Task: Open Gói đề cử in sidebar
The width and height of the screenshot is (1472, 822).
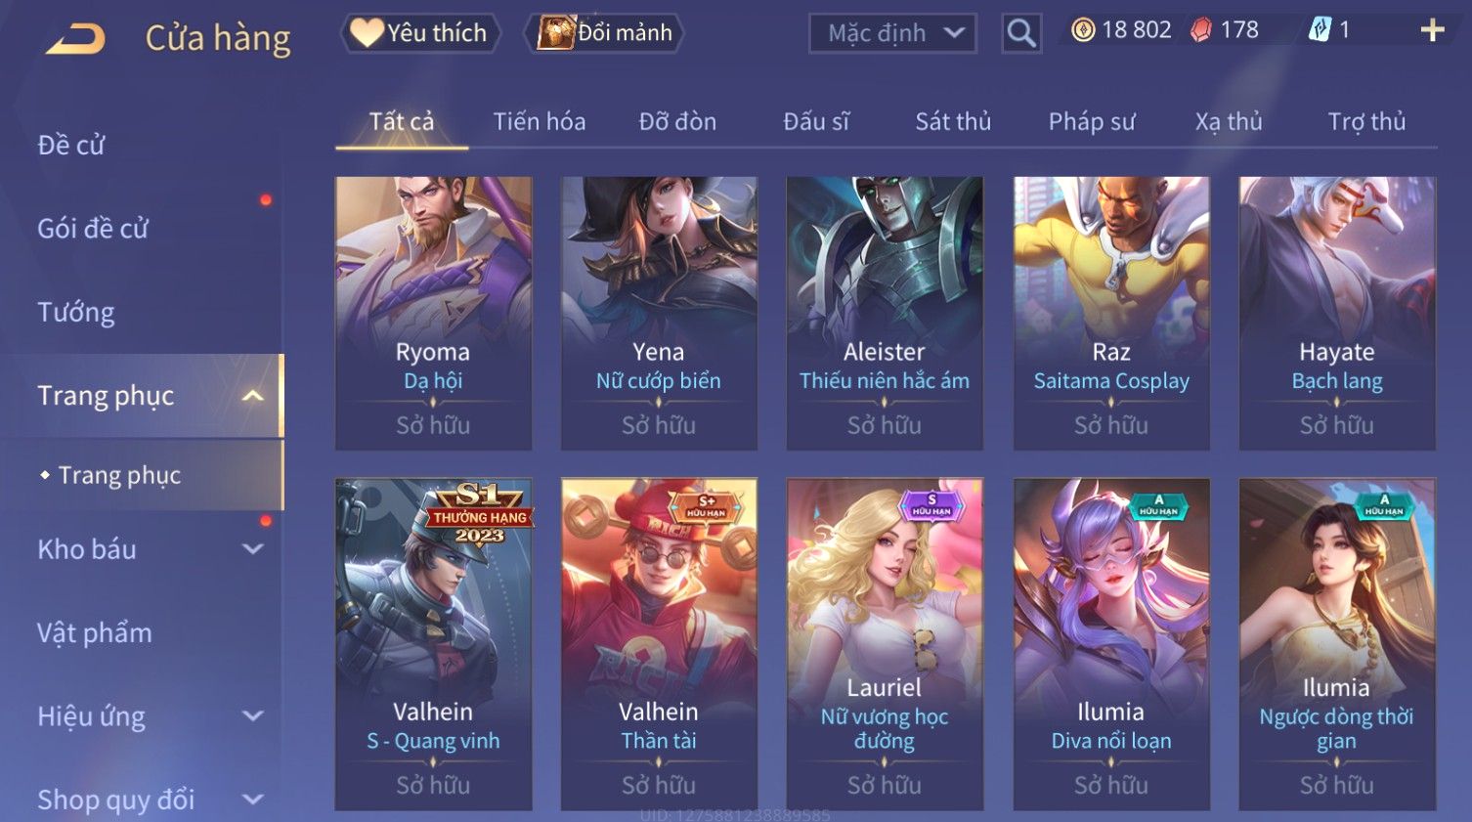Action: coord(93,229)
